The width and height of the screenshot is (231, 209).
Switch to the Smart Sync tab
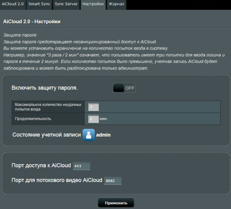pos(39,4)
